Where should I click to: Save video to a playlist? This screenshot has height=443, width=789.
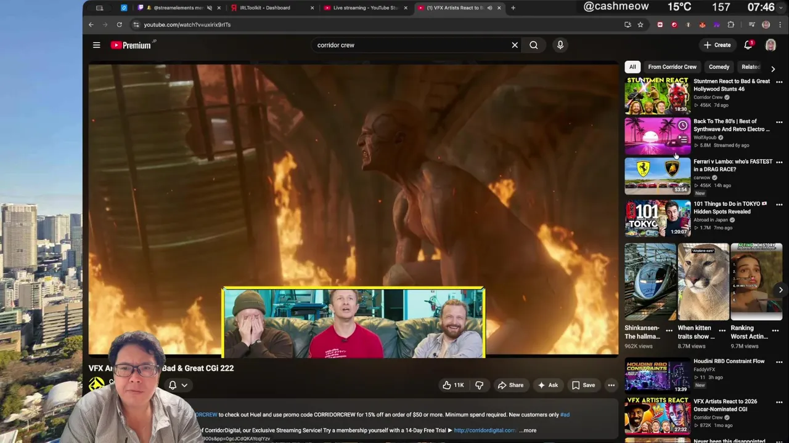583,385
